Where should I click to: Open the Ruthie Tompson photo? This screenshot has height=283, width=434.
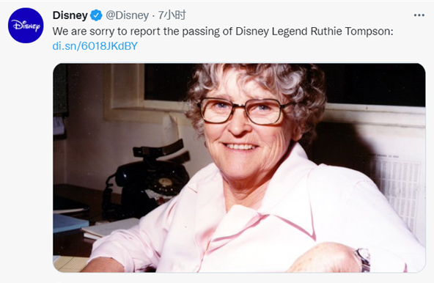[239, 168]
